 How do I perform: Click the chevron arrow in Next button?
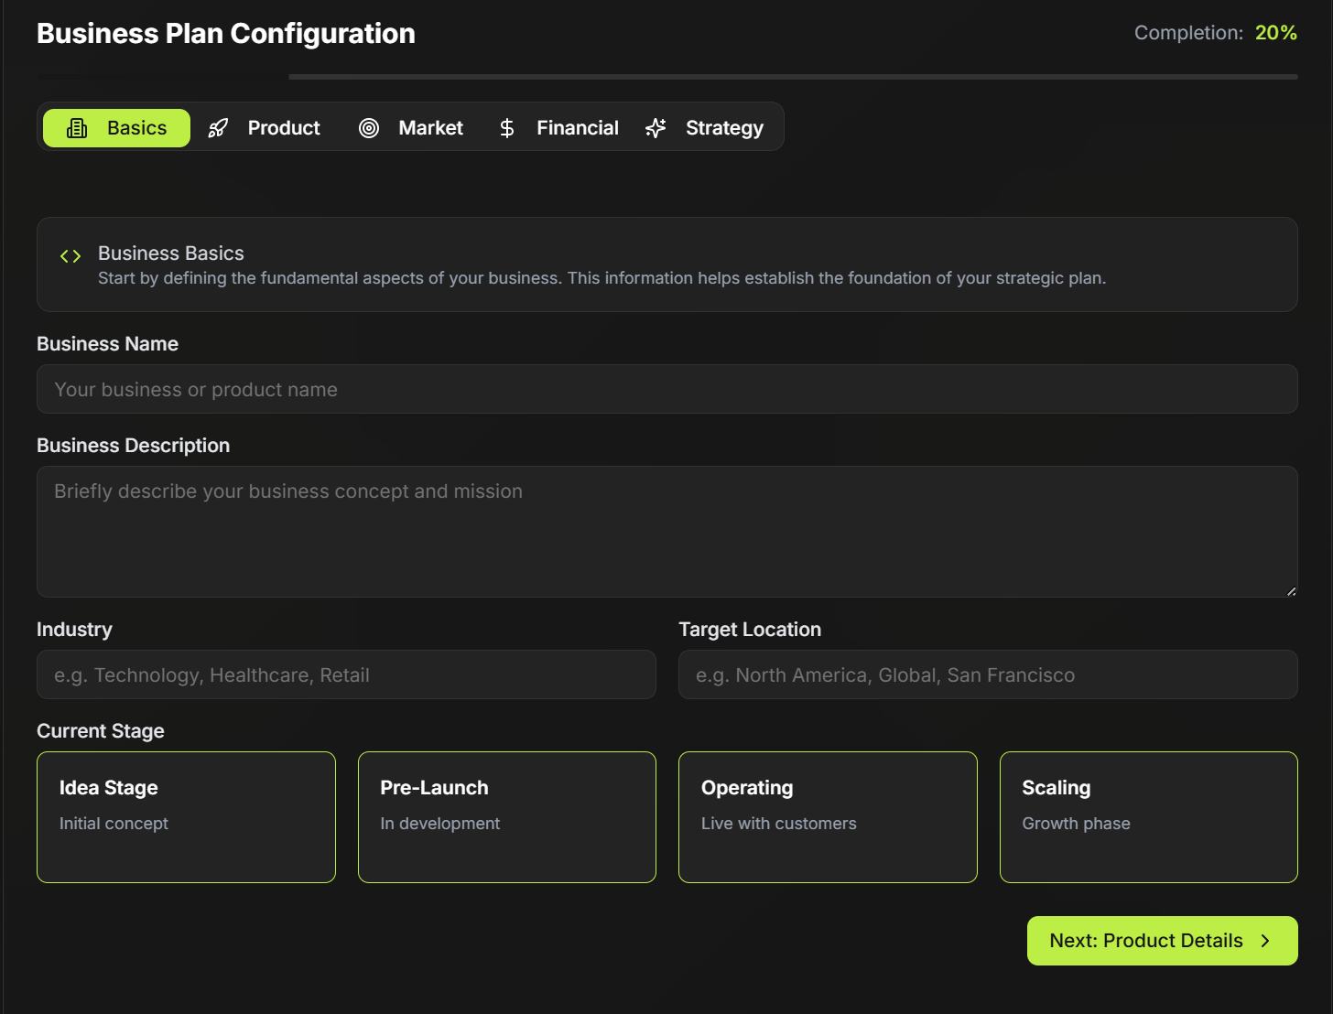[x=1265, y=941]
